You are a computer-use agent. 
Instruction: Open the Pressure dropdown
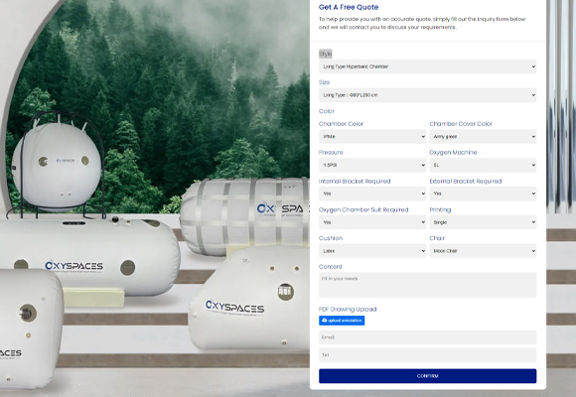point(372,166)
